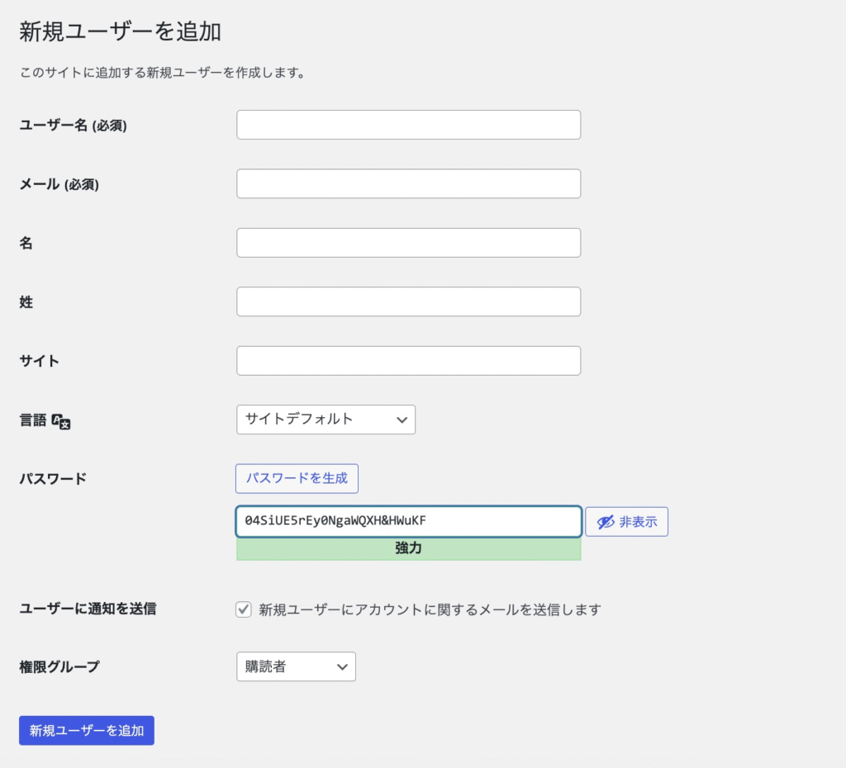
Task: Expand the 購読者 role dropdown
Action: (296, 666)
